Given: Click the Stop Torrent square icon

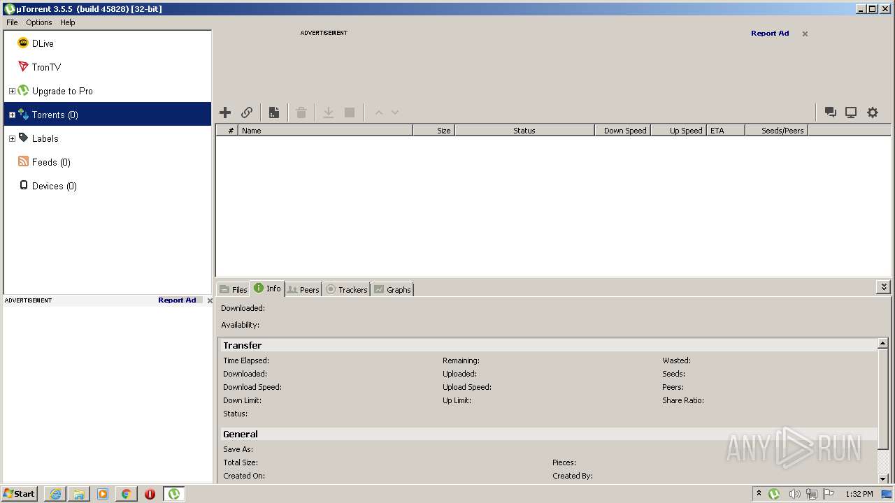Looking at the screenshot, I should coord(350,112).
